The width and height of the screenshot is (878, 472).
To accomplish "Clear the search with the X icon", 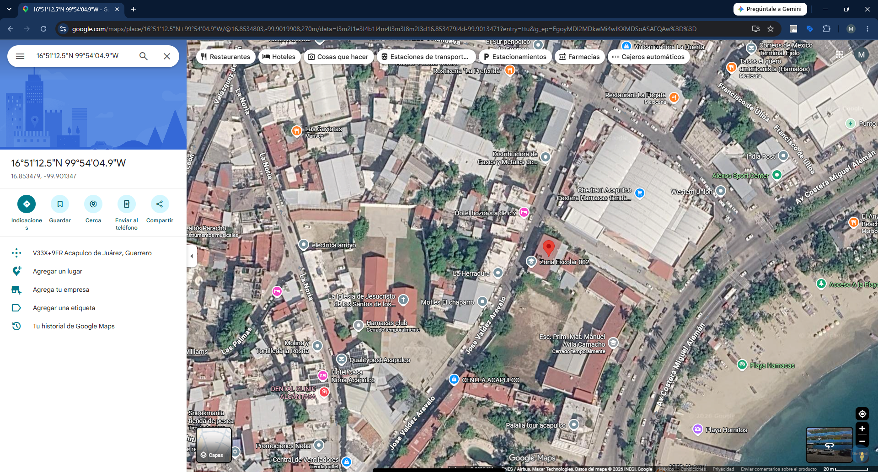I will 167,56.
